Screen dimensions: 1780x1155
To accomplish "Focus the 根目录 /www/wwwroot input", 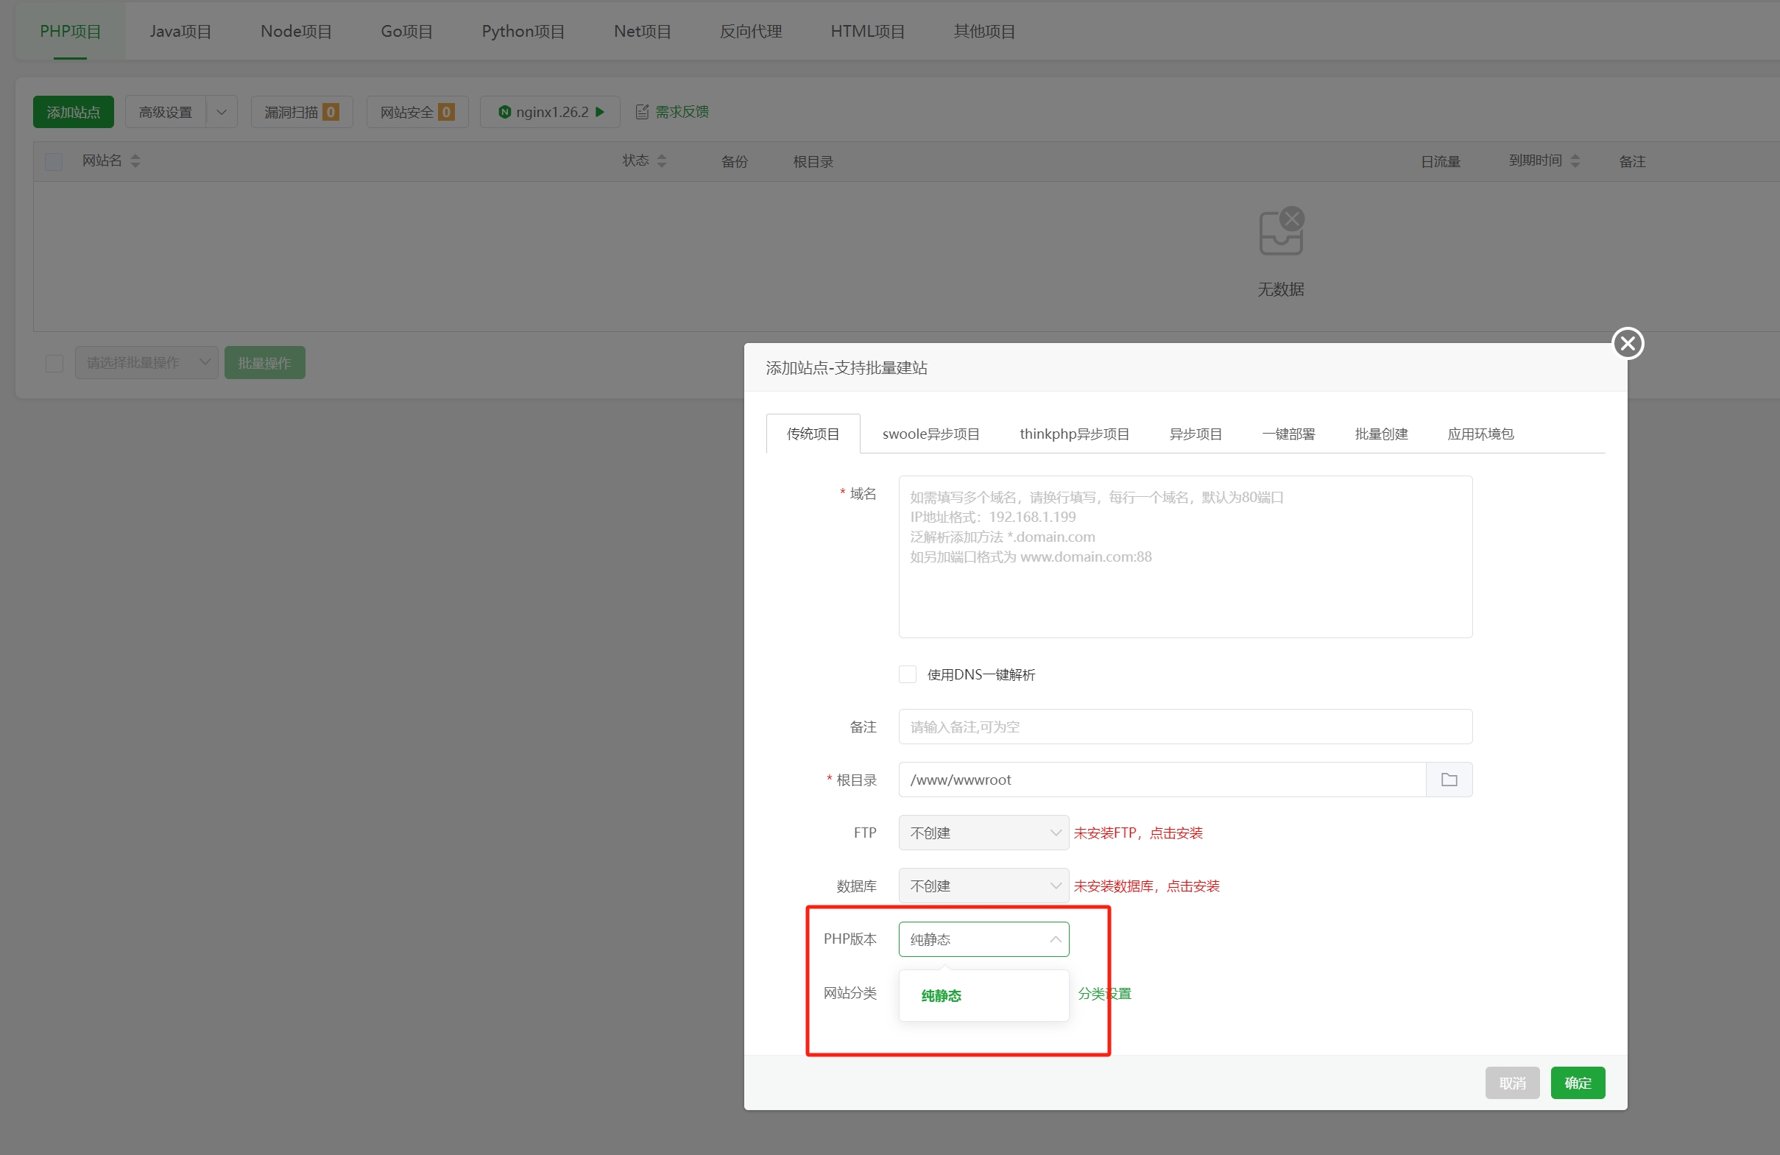I will pyautogui.click(x=1162, y=780).
